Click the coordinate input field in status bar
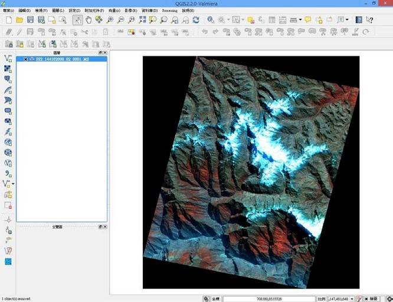 pos(269,299)
